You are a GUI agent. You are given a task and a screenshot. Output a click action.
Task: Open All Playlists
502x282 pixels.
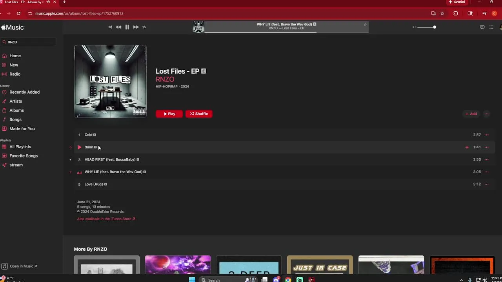[x=20, y=146]
